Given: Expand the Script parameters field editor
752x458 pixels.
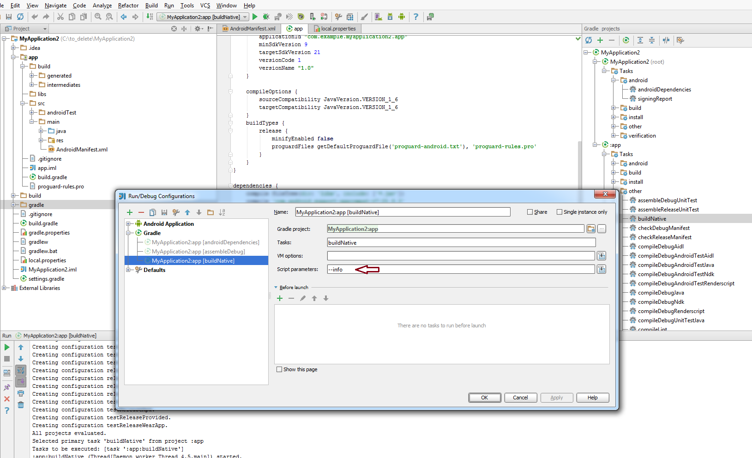Looking at the screenshot, I should [602, 269].
